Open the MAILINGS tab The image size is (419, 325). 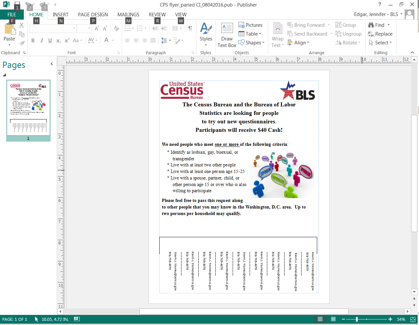[x=128, y=15]
